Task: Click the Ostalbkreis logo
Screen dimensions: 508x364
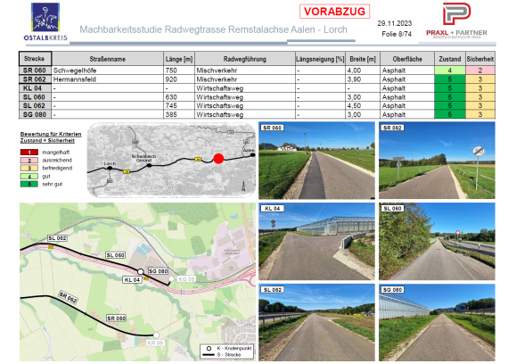Action: 45,21
